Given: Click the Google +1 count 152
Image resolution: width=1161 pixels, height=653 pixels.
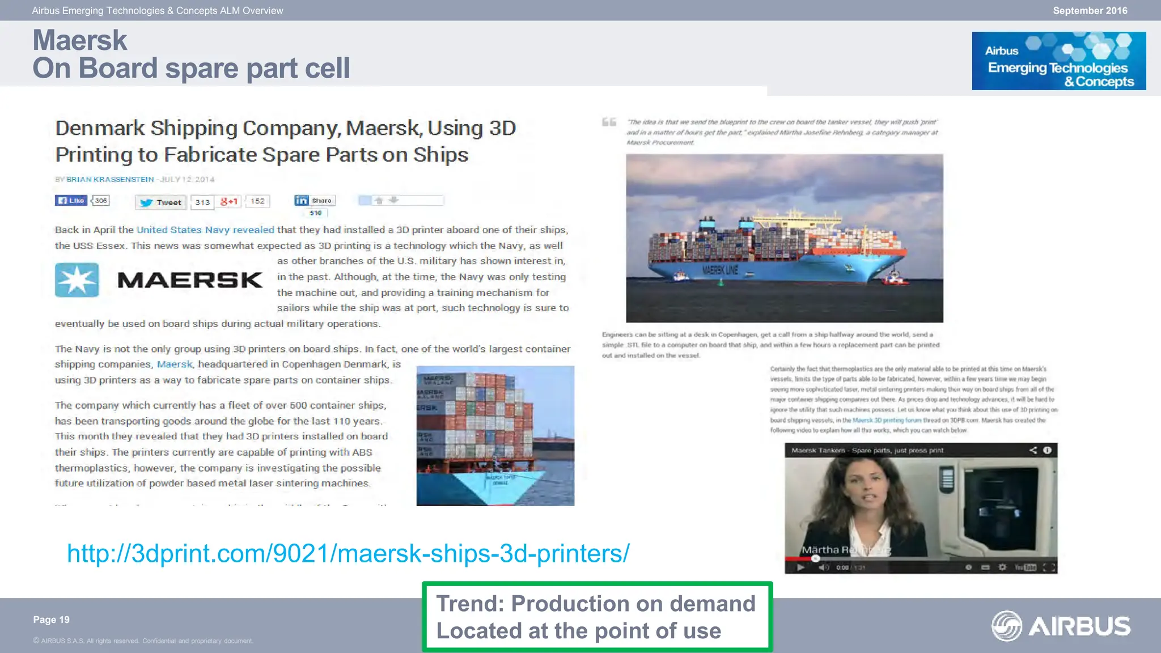Looking at the screenshot, I should [257, 201].
